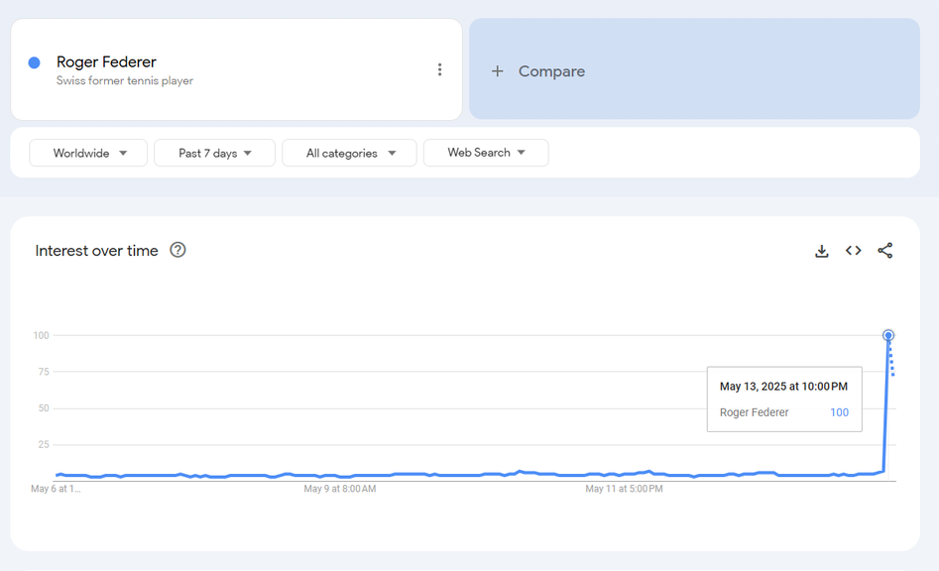939x571 pixels.
Task: Click the tooltip value 100
Action: click(839, 412)
